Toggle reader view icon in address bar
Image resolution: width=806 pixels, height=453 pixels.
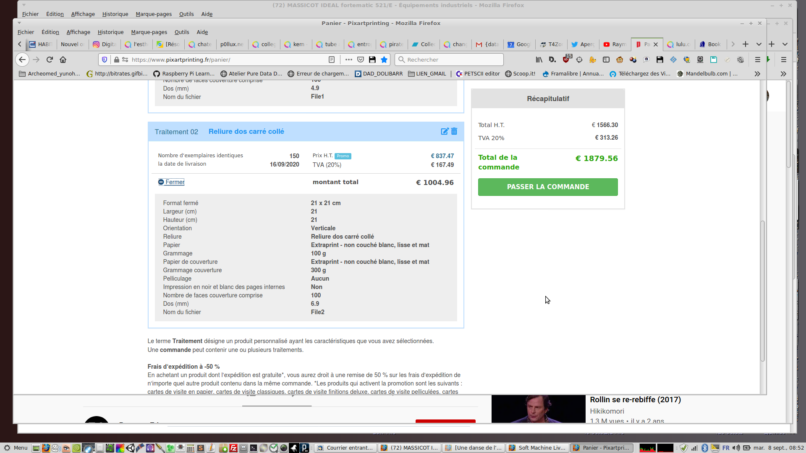click(x=332, y=60)
